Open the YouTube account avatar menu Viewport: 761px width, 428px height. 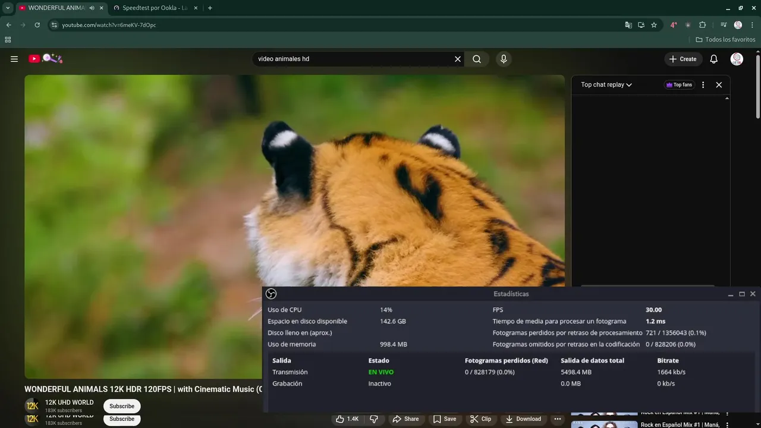pyautogui.click(x=737, y=59)
